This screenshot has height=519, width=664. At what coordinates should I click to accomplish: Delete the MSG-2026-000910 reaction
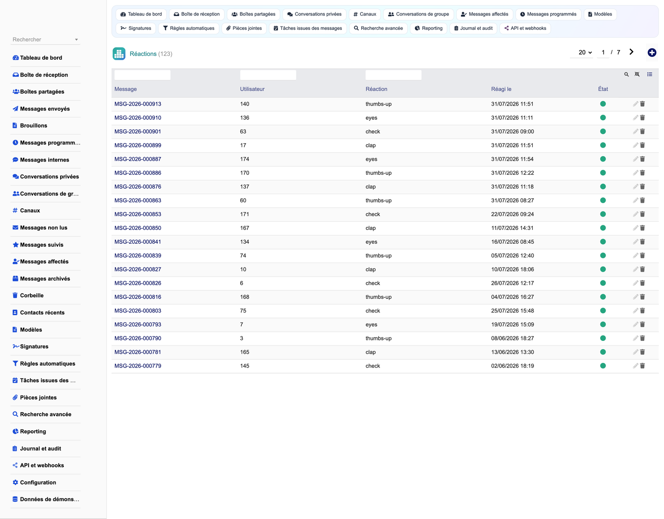point(642,118)
